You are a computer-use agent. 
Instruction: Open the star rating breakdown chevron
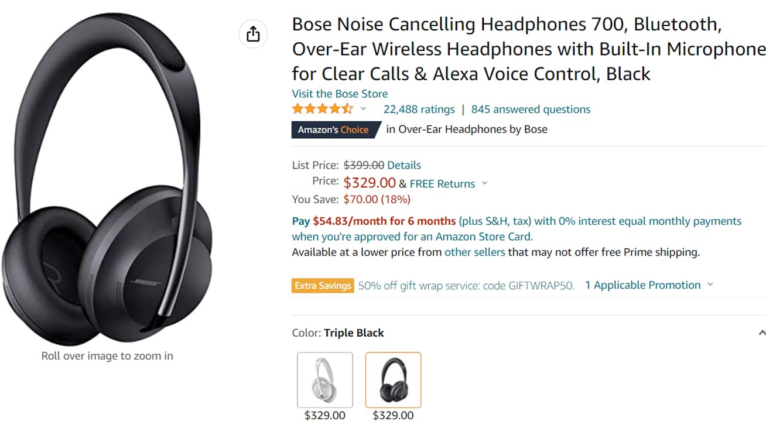[363, 109]
